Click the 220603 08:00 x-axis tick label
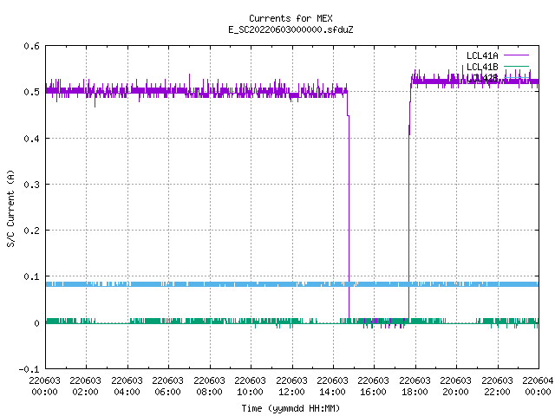This screenshot has width=555, height=416. pyautogui.click(x=209, y=386)
